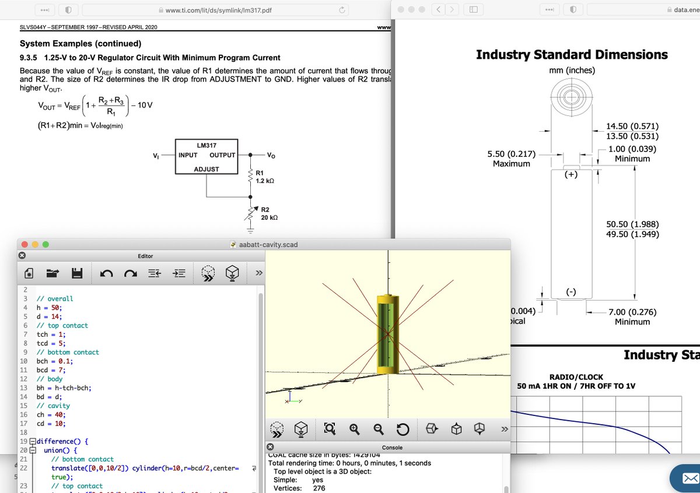Image resolution: width=700 pixels, height=493 pixels.
Task: Click code line 'd = 14;'
Action: point(49,316)
